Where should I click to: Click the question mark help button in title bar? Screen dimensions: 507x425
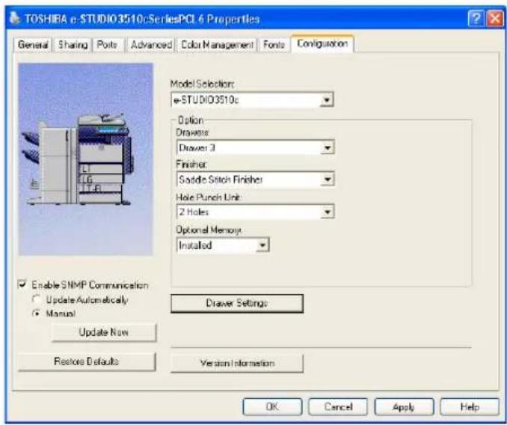[x=476, y=19]
